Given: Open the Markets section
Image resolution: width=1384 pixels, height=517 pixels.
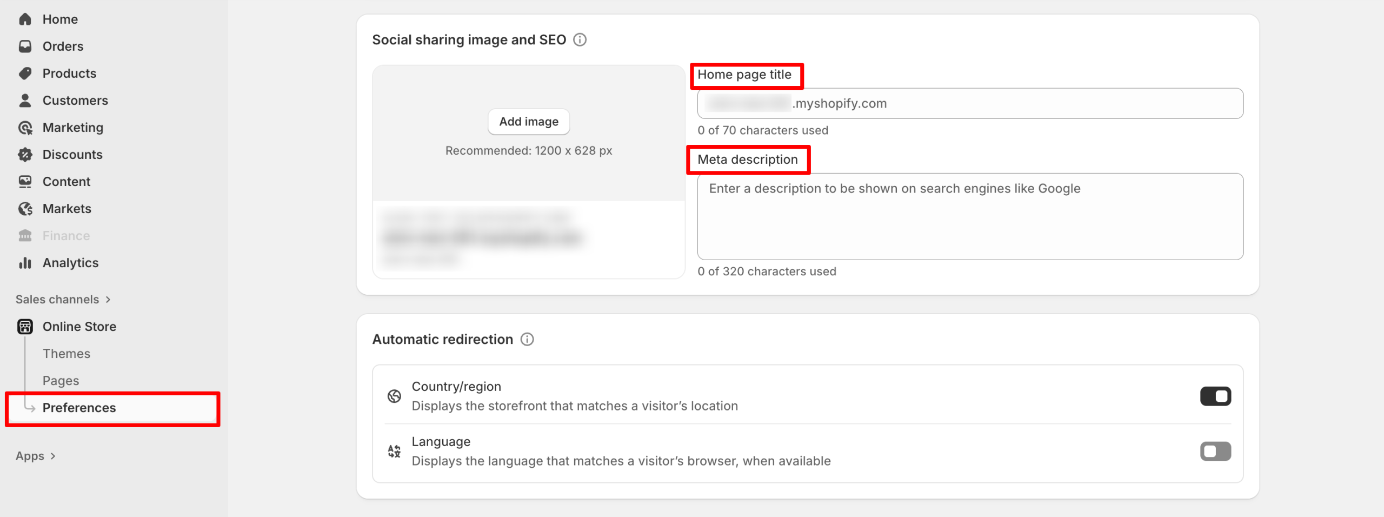Looking at the screenshot, I should (66, 209).
